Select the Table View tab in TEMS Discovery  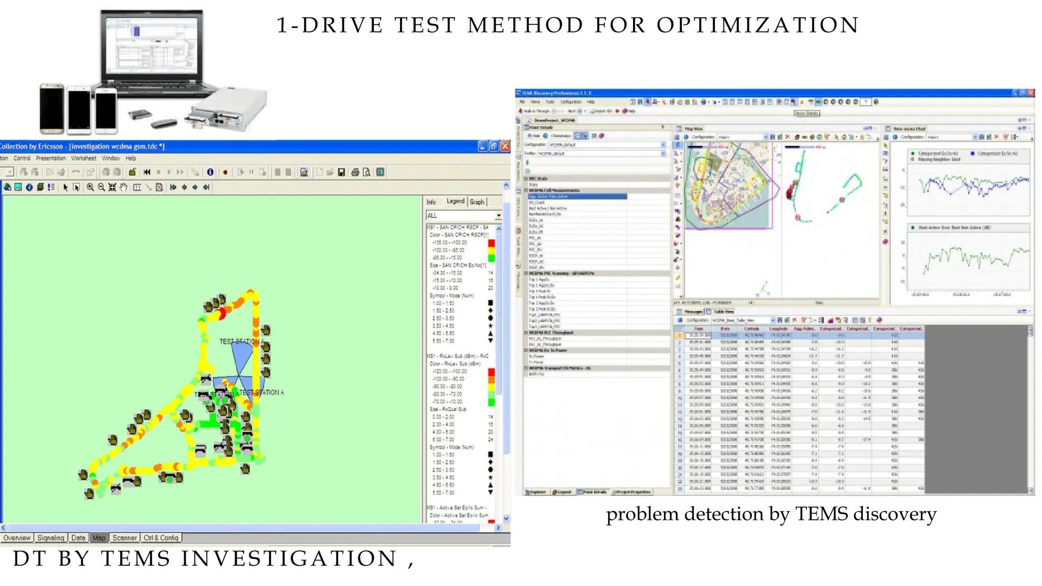pyautogui.click(x=720, y=311)
